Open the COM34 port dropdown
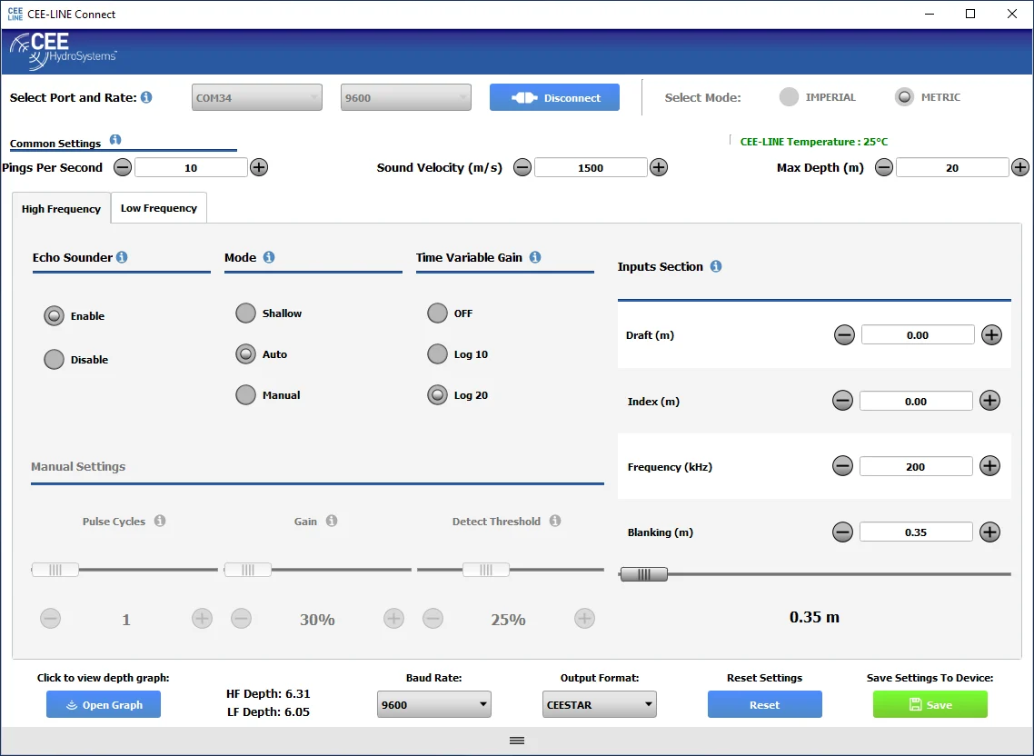 [257, 97]
